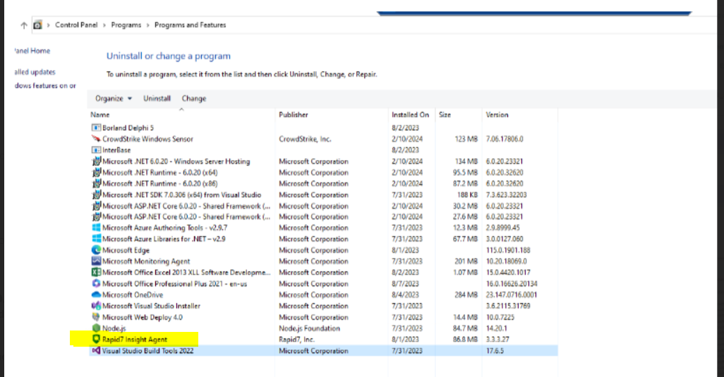Click the .NET Runtime 6.0.20 (x86) icon
724x377 pixels.
[96, 183]
